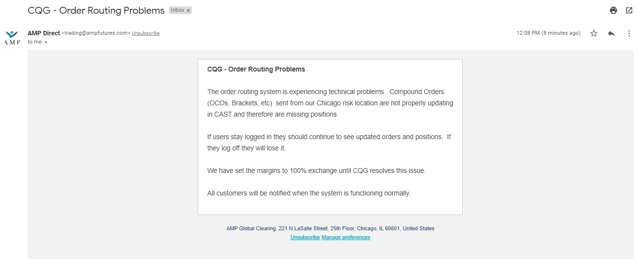Screen dimensions: 638x268
Task: Click the paragraph about margins set to 100%
Action: 316,171
